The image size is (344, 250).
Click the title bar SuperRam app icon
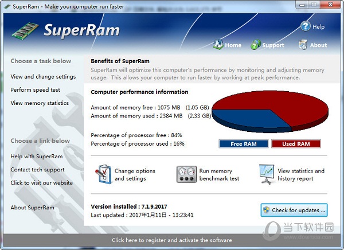7,6
